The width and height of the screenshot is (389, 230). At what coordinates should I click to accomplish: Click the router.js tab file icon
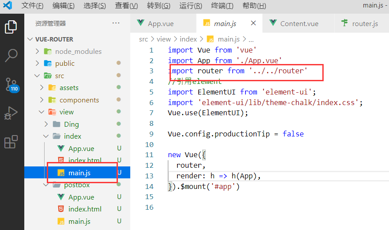344,23
